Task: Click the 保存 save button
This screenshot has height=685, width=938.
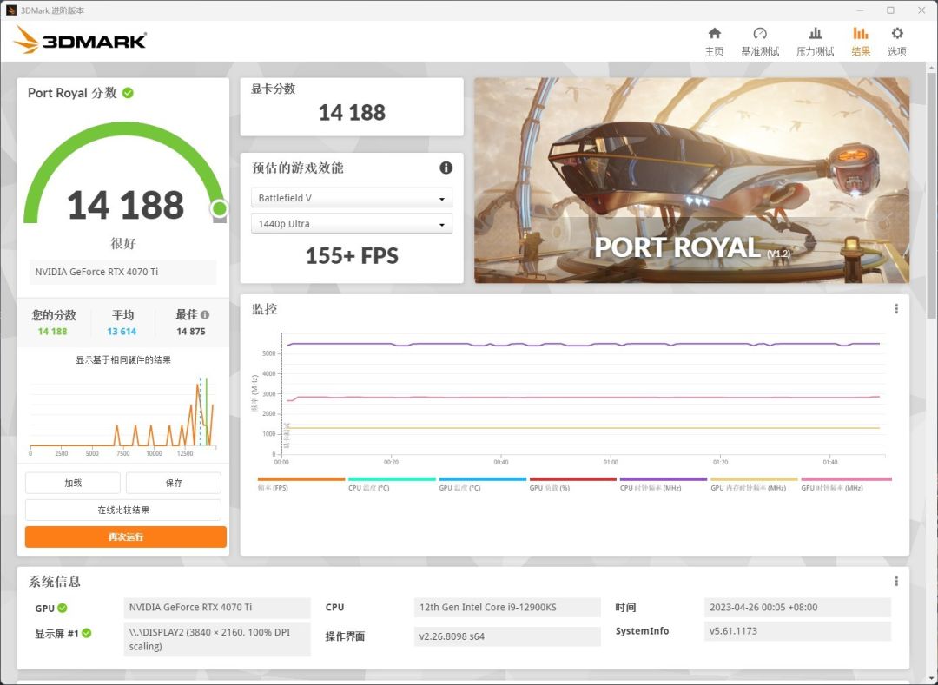Action: coord(174,483)
